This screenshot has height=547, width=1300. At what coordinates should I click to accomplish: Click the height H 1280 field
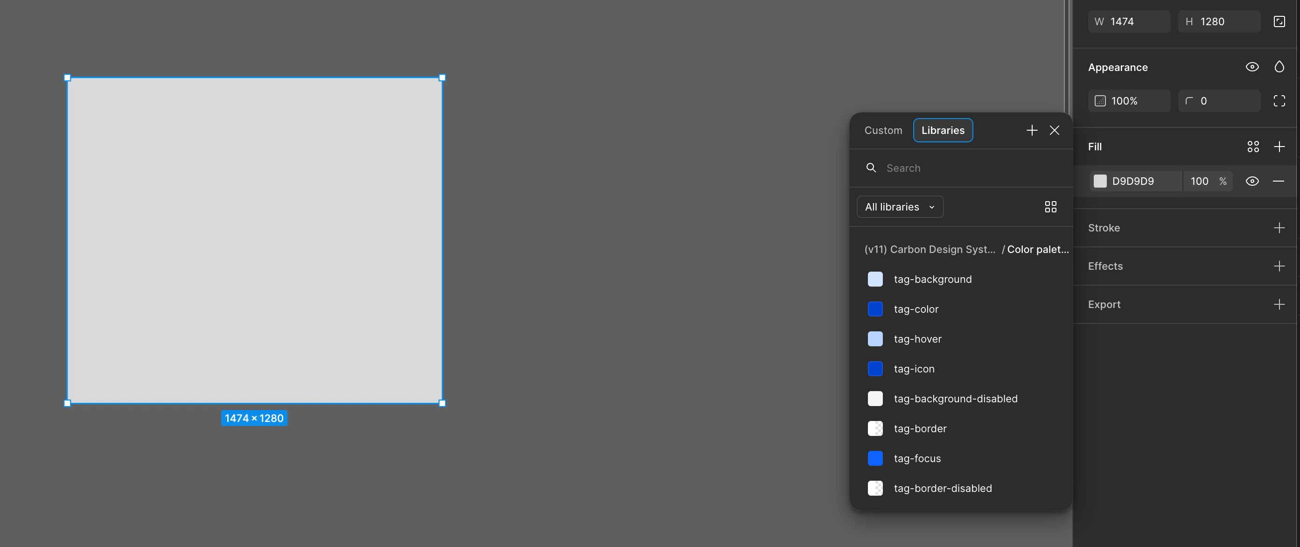pyautogui.click(x=1219, y=21)
